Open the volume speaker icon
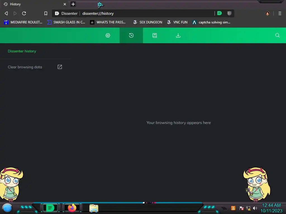This screenshot has width=286, height=214. click(255, 208)
